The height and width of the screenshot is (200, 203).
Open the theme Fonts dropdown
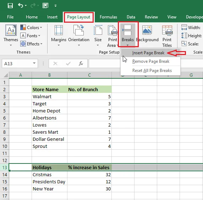[30, 35]
